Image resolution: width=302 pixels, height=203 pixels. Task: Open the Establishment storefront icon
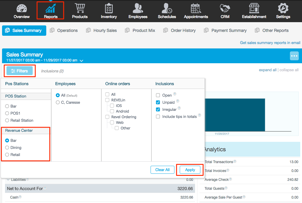(x=254, y=9)
